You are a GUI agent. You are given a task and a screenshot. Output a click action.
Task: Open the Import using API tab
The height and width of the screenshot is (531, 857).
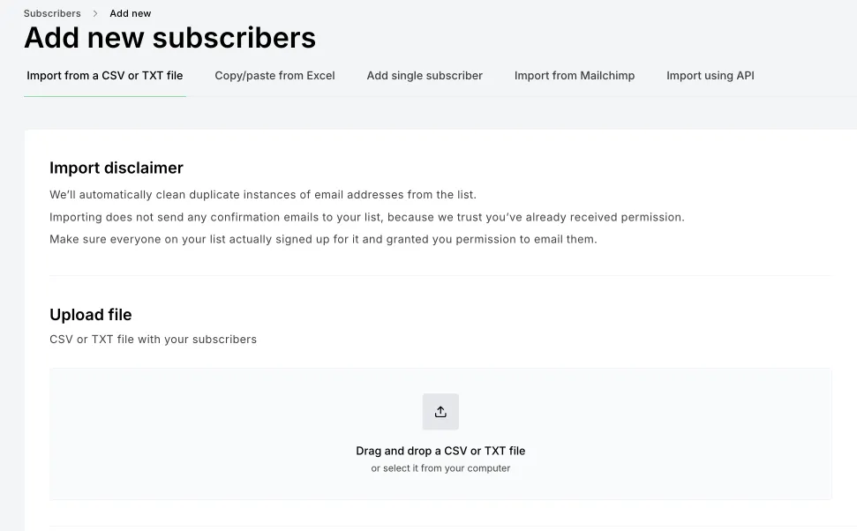pos(710,76)
